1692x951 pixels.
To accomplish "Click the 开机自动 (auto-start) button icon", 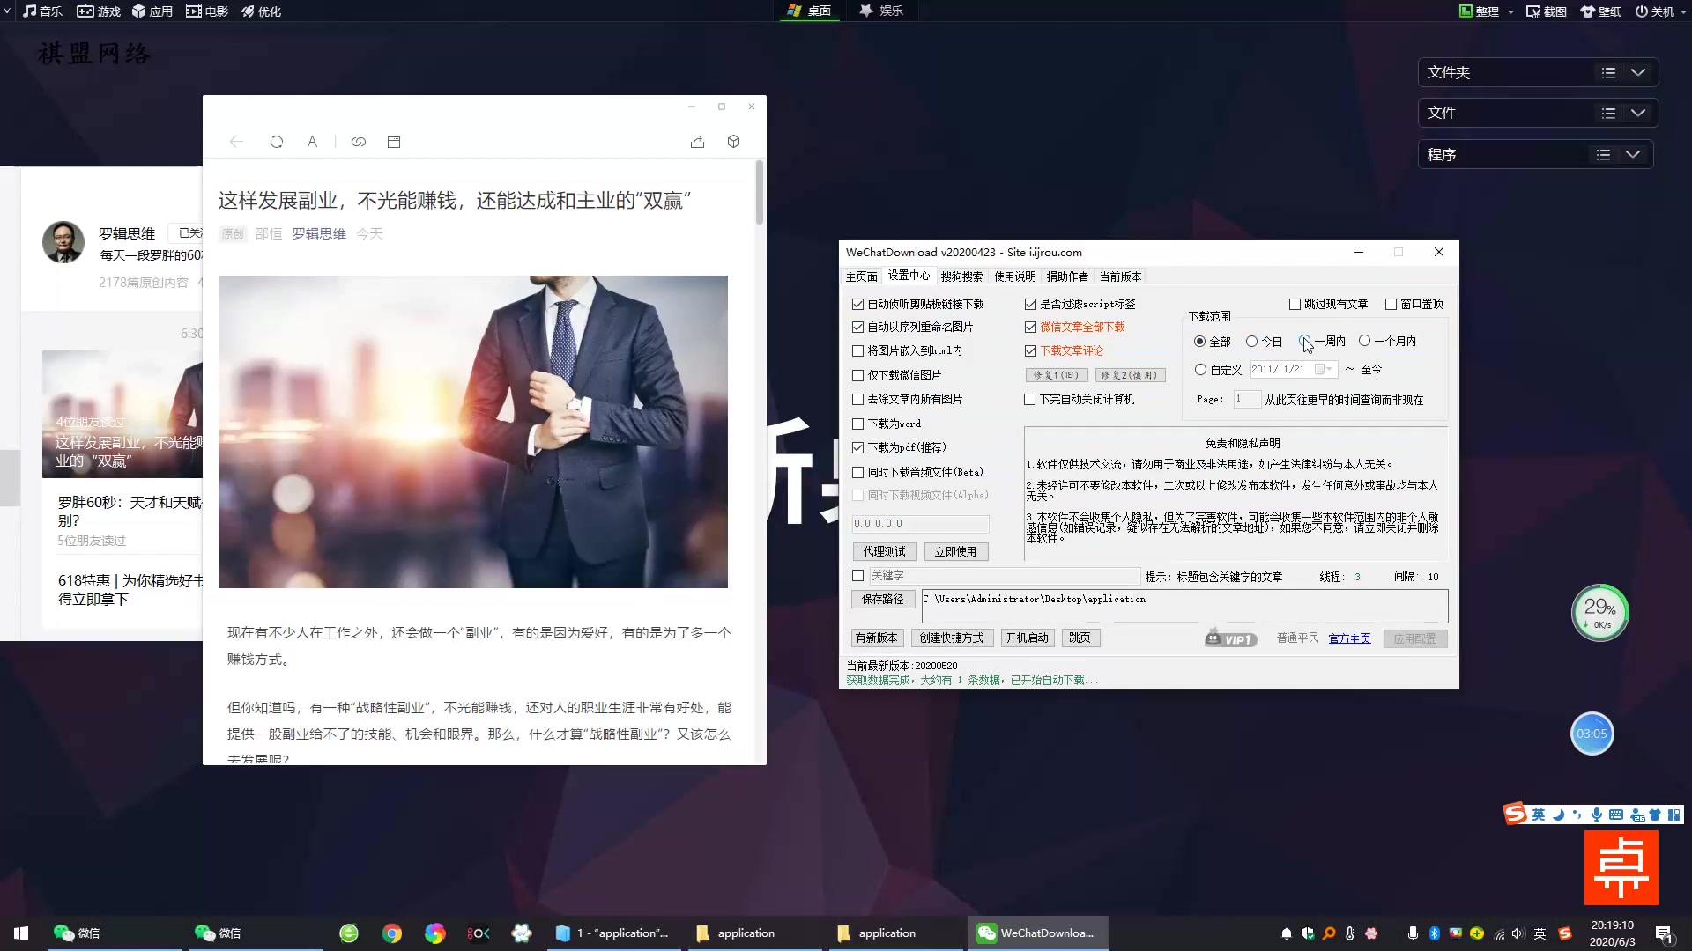I will (1029, 638).
